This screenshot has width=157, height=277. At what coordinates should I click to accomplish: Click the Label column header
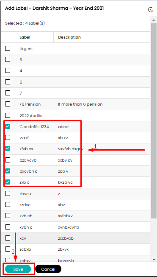coord(25,37)
